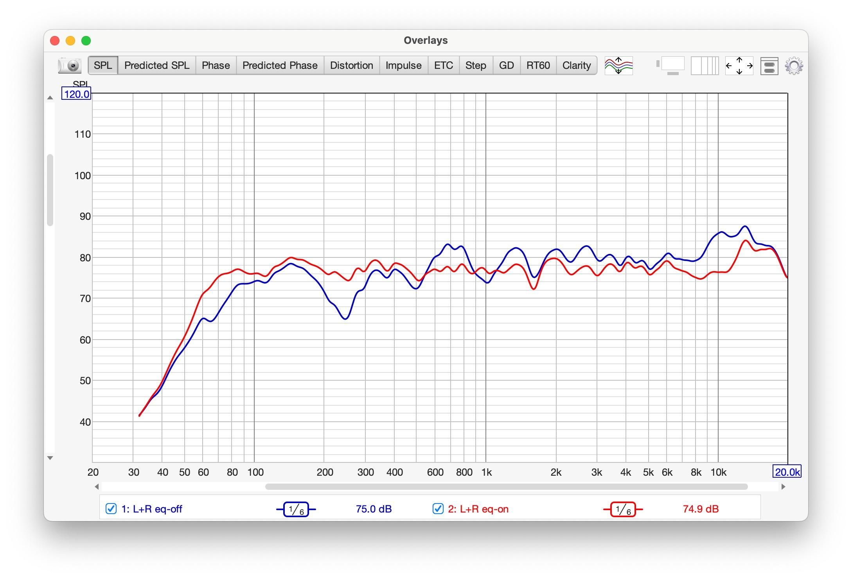Open the RT60 view
Image resolution: width=852 pixels, height=579 pixels.
point(538,65)
